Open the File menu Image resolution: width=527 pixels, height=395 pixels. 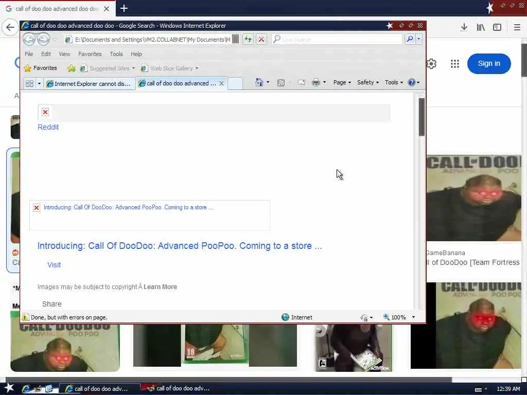pyautogui.click(x=29, y=53)
